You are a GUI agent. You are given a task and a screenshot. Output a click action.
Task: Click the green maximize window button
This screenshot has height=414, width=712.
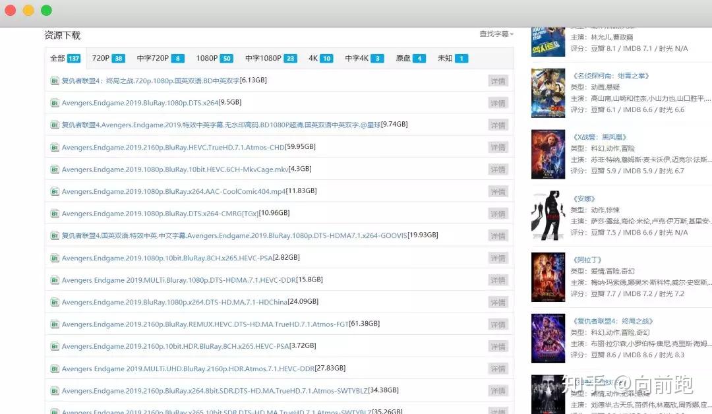(46, 10)
